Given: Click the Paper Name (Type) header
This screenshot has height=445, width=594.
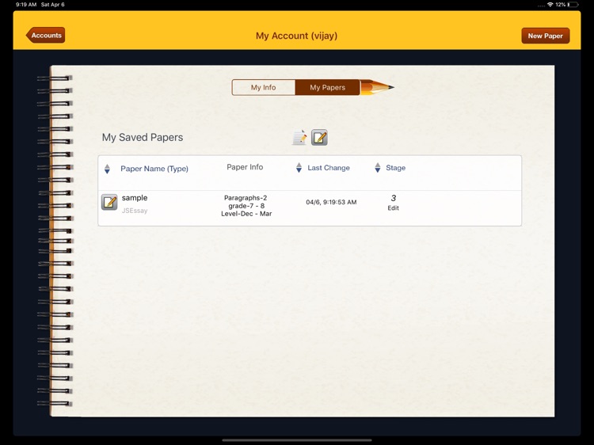Looking at the screenshot, I should pyautogui.click(x=154, y=169).
